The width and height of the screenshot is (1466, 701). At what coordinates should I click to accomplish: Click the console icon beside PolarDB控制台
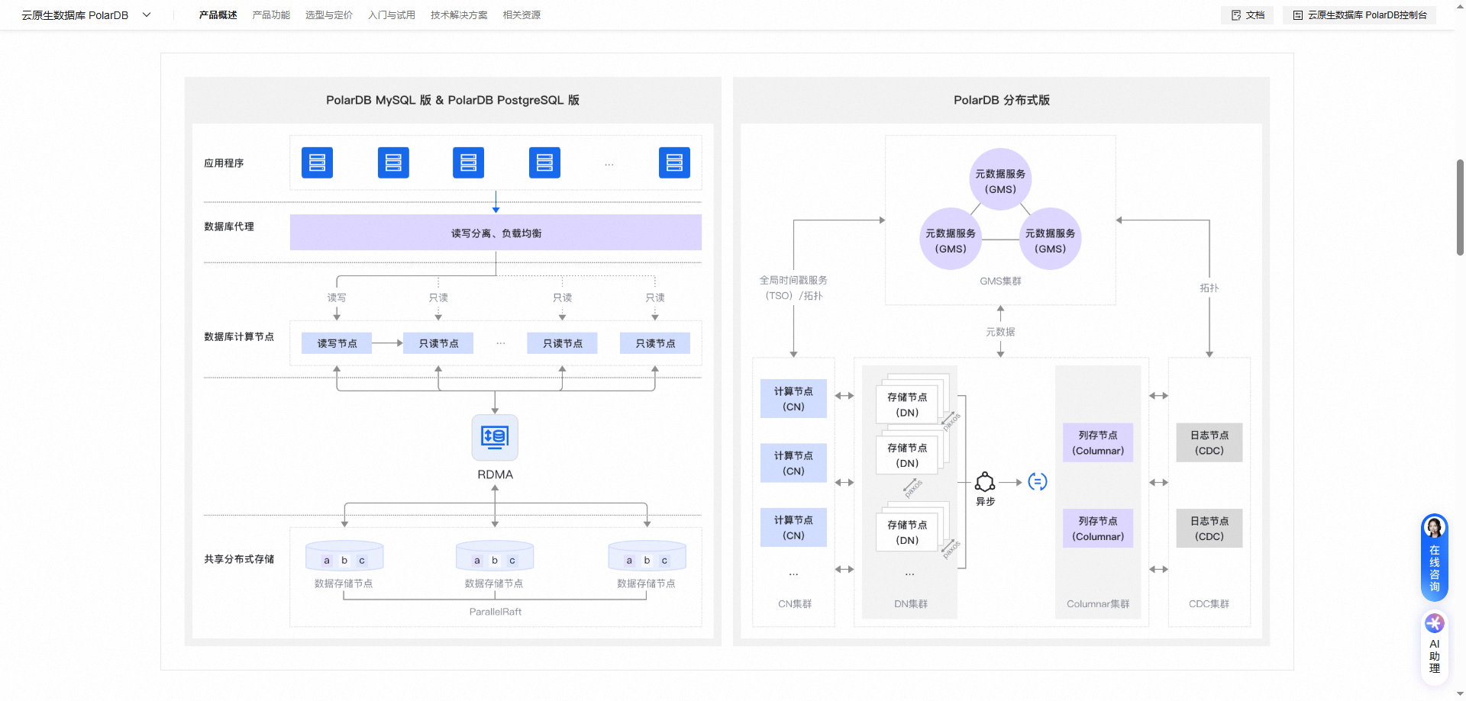pos(1298,15)
